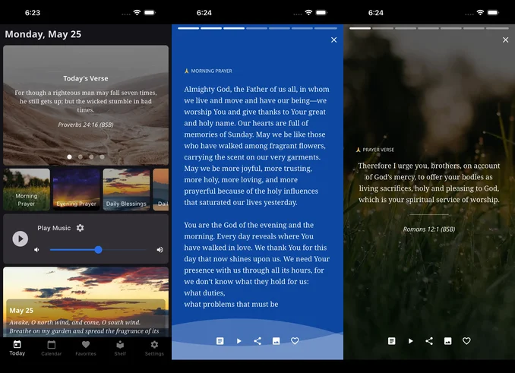Image resolution: width=515 pixels, height=373 pixels.
Task: Click the low volume speaker icon
Action: pyautogui.click(x=36, y=250)
